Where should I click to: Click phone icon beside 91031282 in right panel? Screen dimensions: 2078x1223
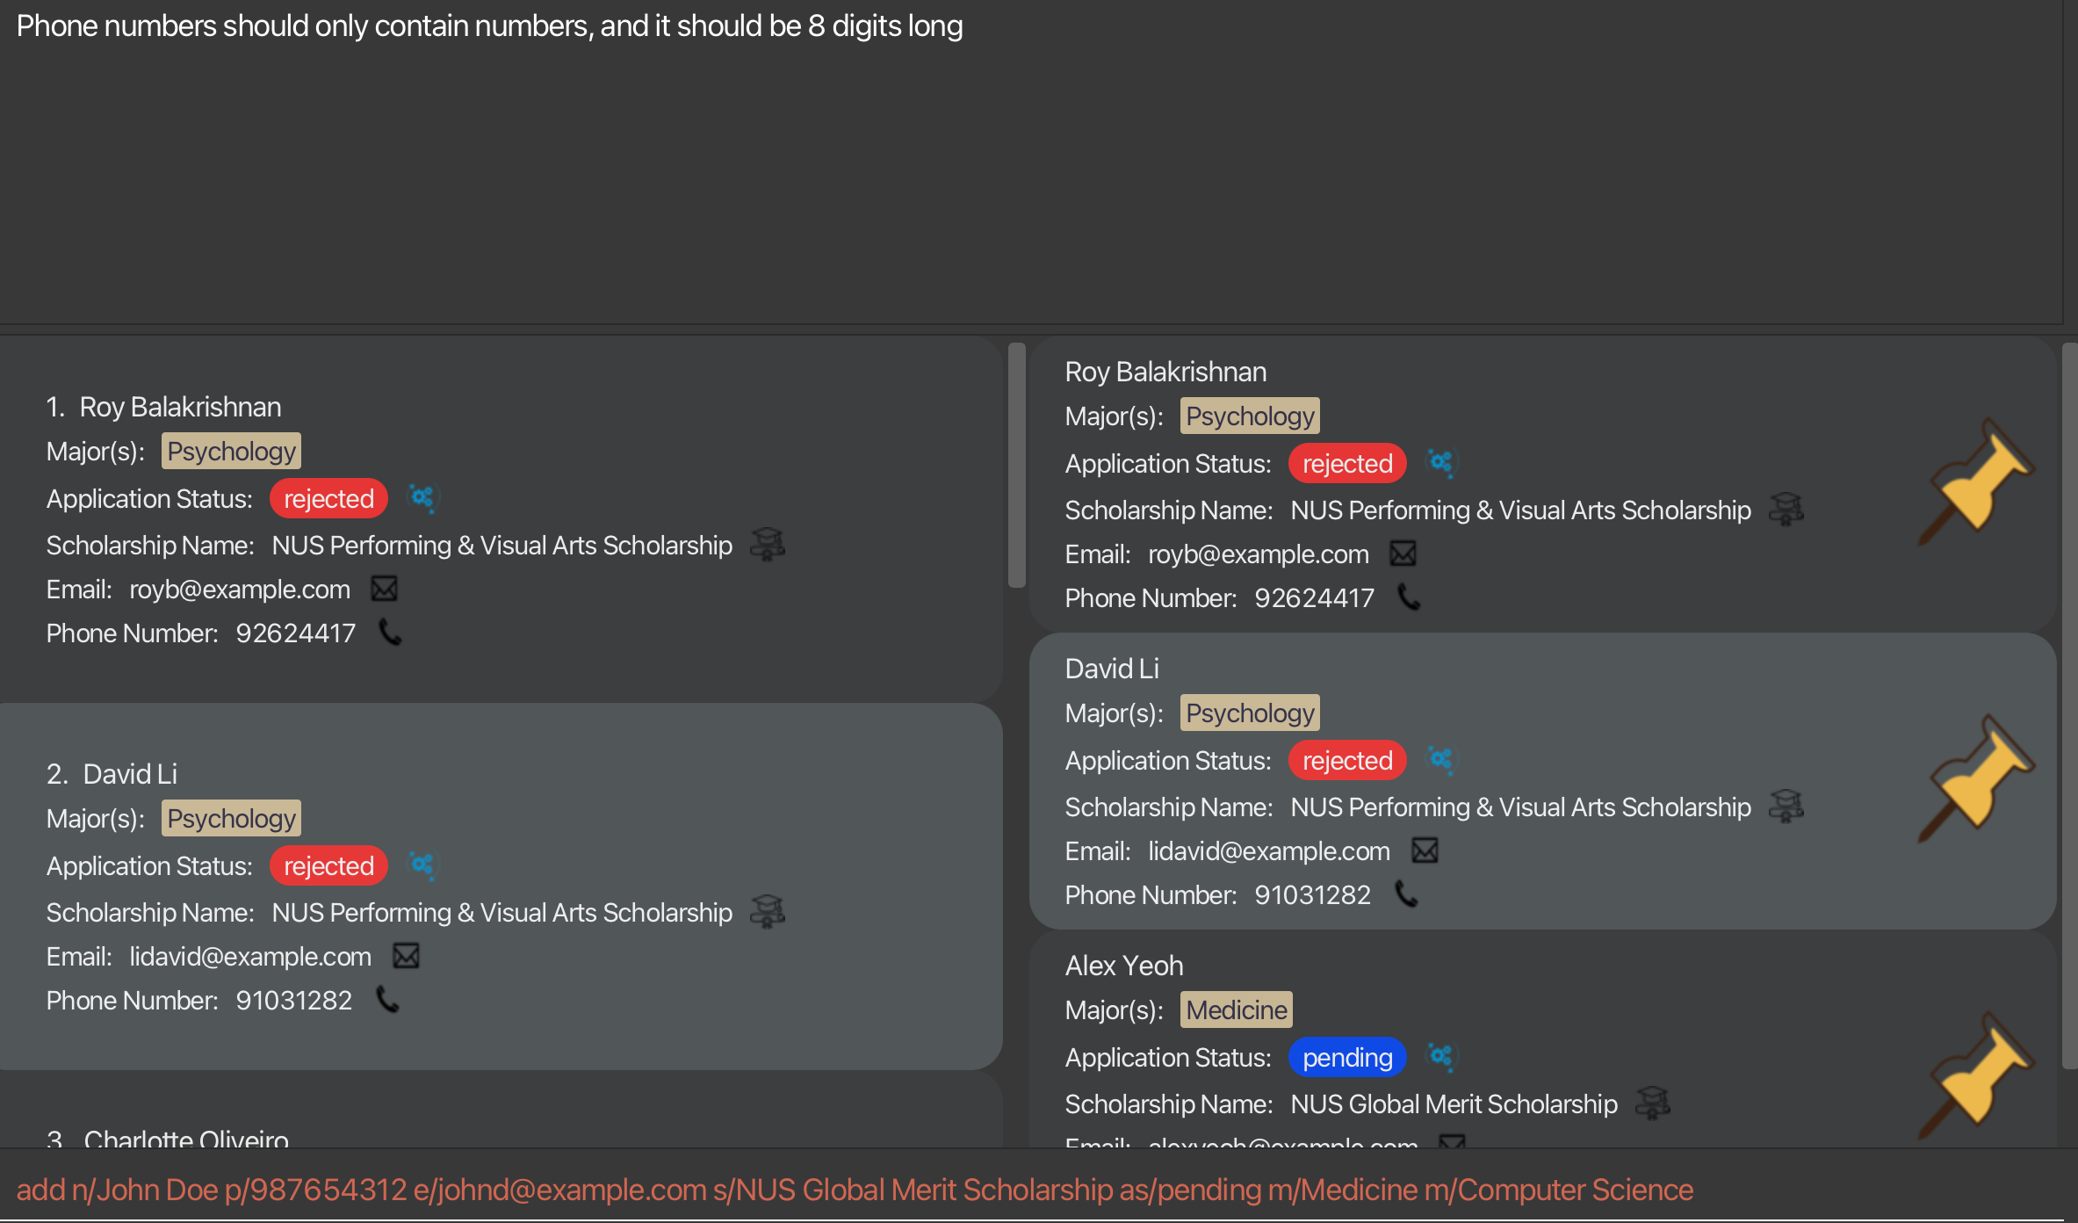click(x=1406, y=894)
